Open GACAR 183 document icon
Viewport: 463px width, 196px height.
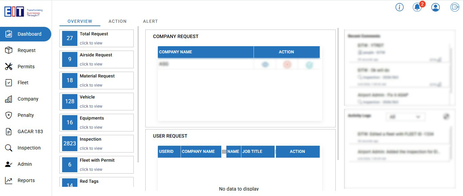pos(9,131)
